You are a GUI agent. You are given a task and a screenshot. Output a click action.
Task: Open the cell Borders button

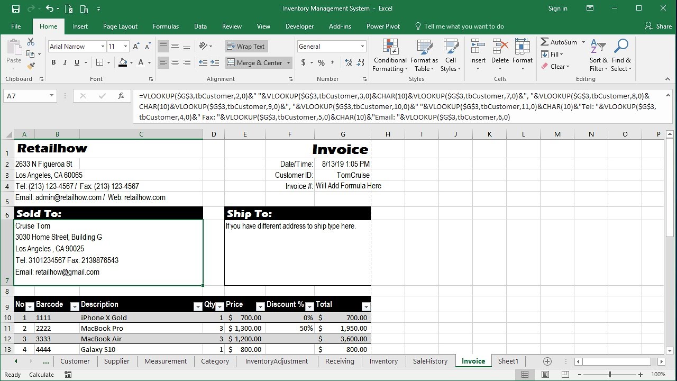99,62
